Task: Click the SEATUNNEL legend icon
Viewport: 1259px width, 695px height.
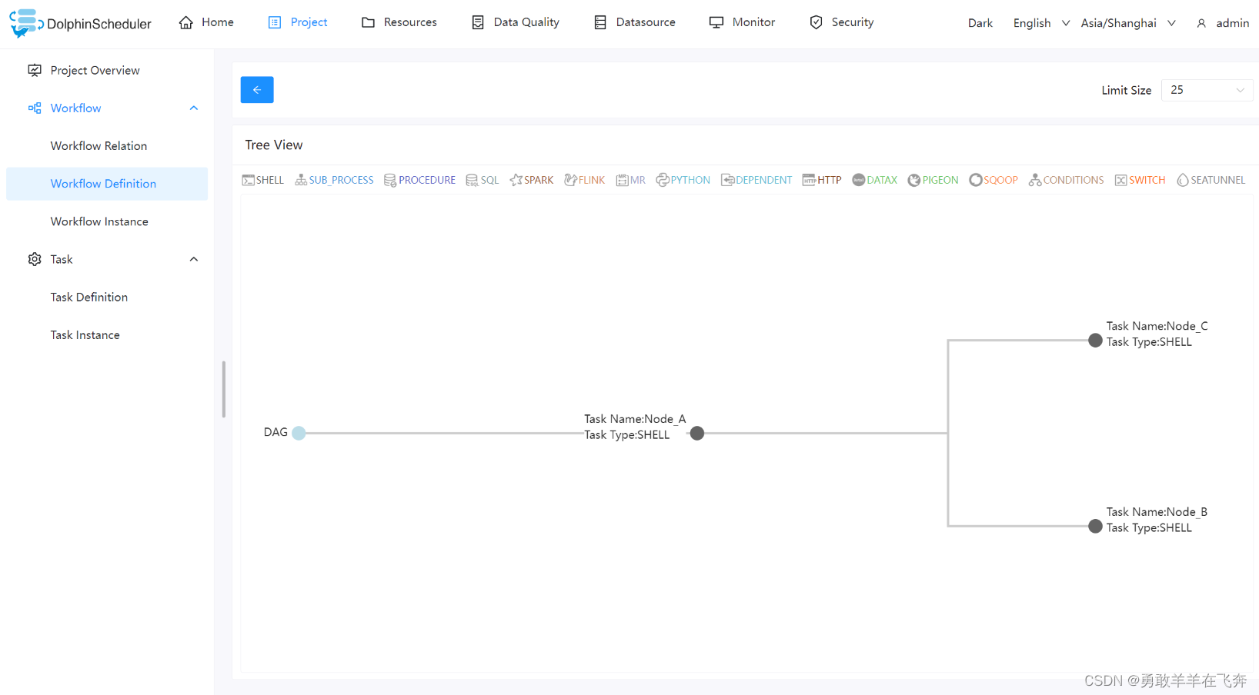Action: click(1182, 180)
